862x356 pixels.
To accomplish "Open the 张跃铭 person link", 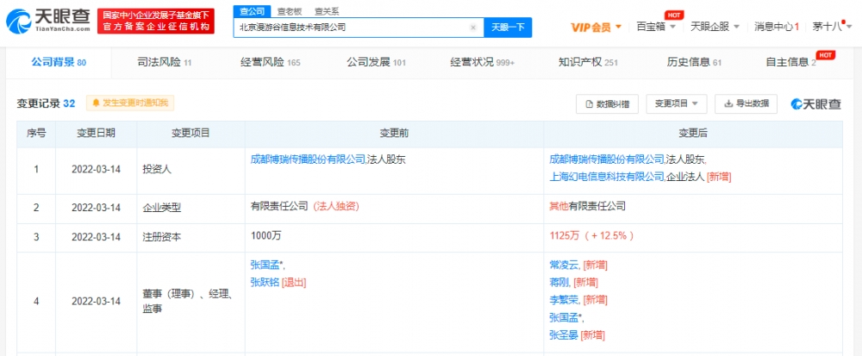I will click(x=265, y=283).
